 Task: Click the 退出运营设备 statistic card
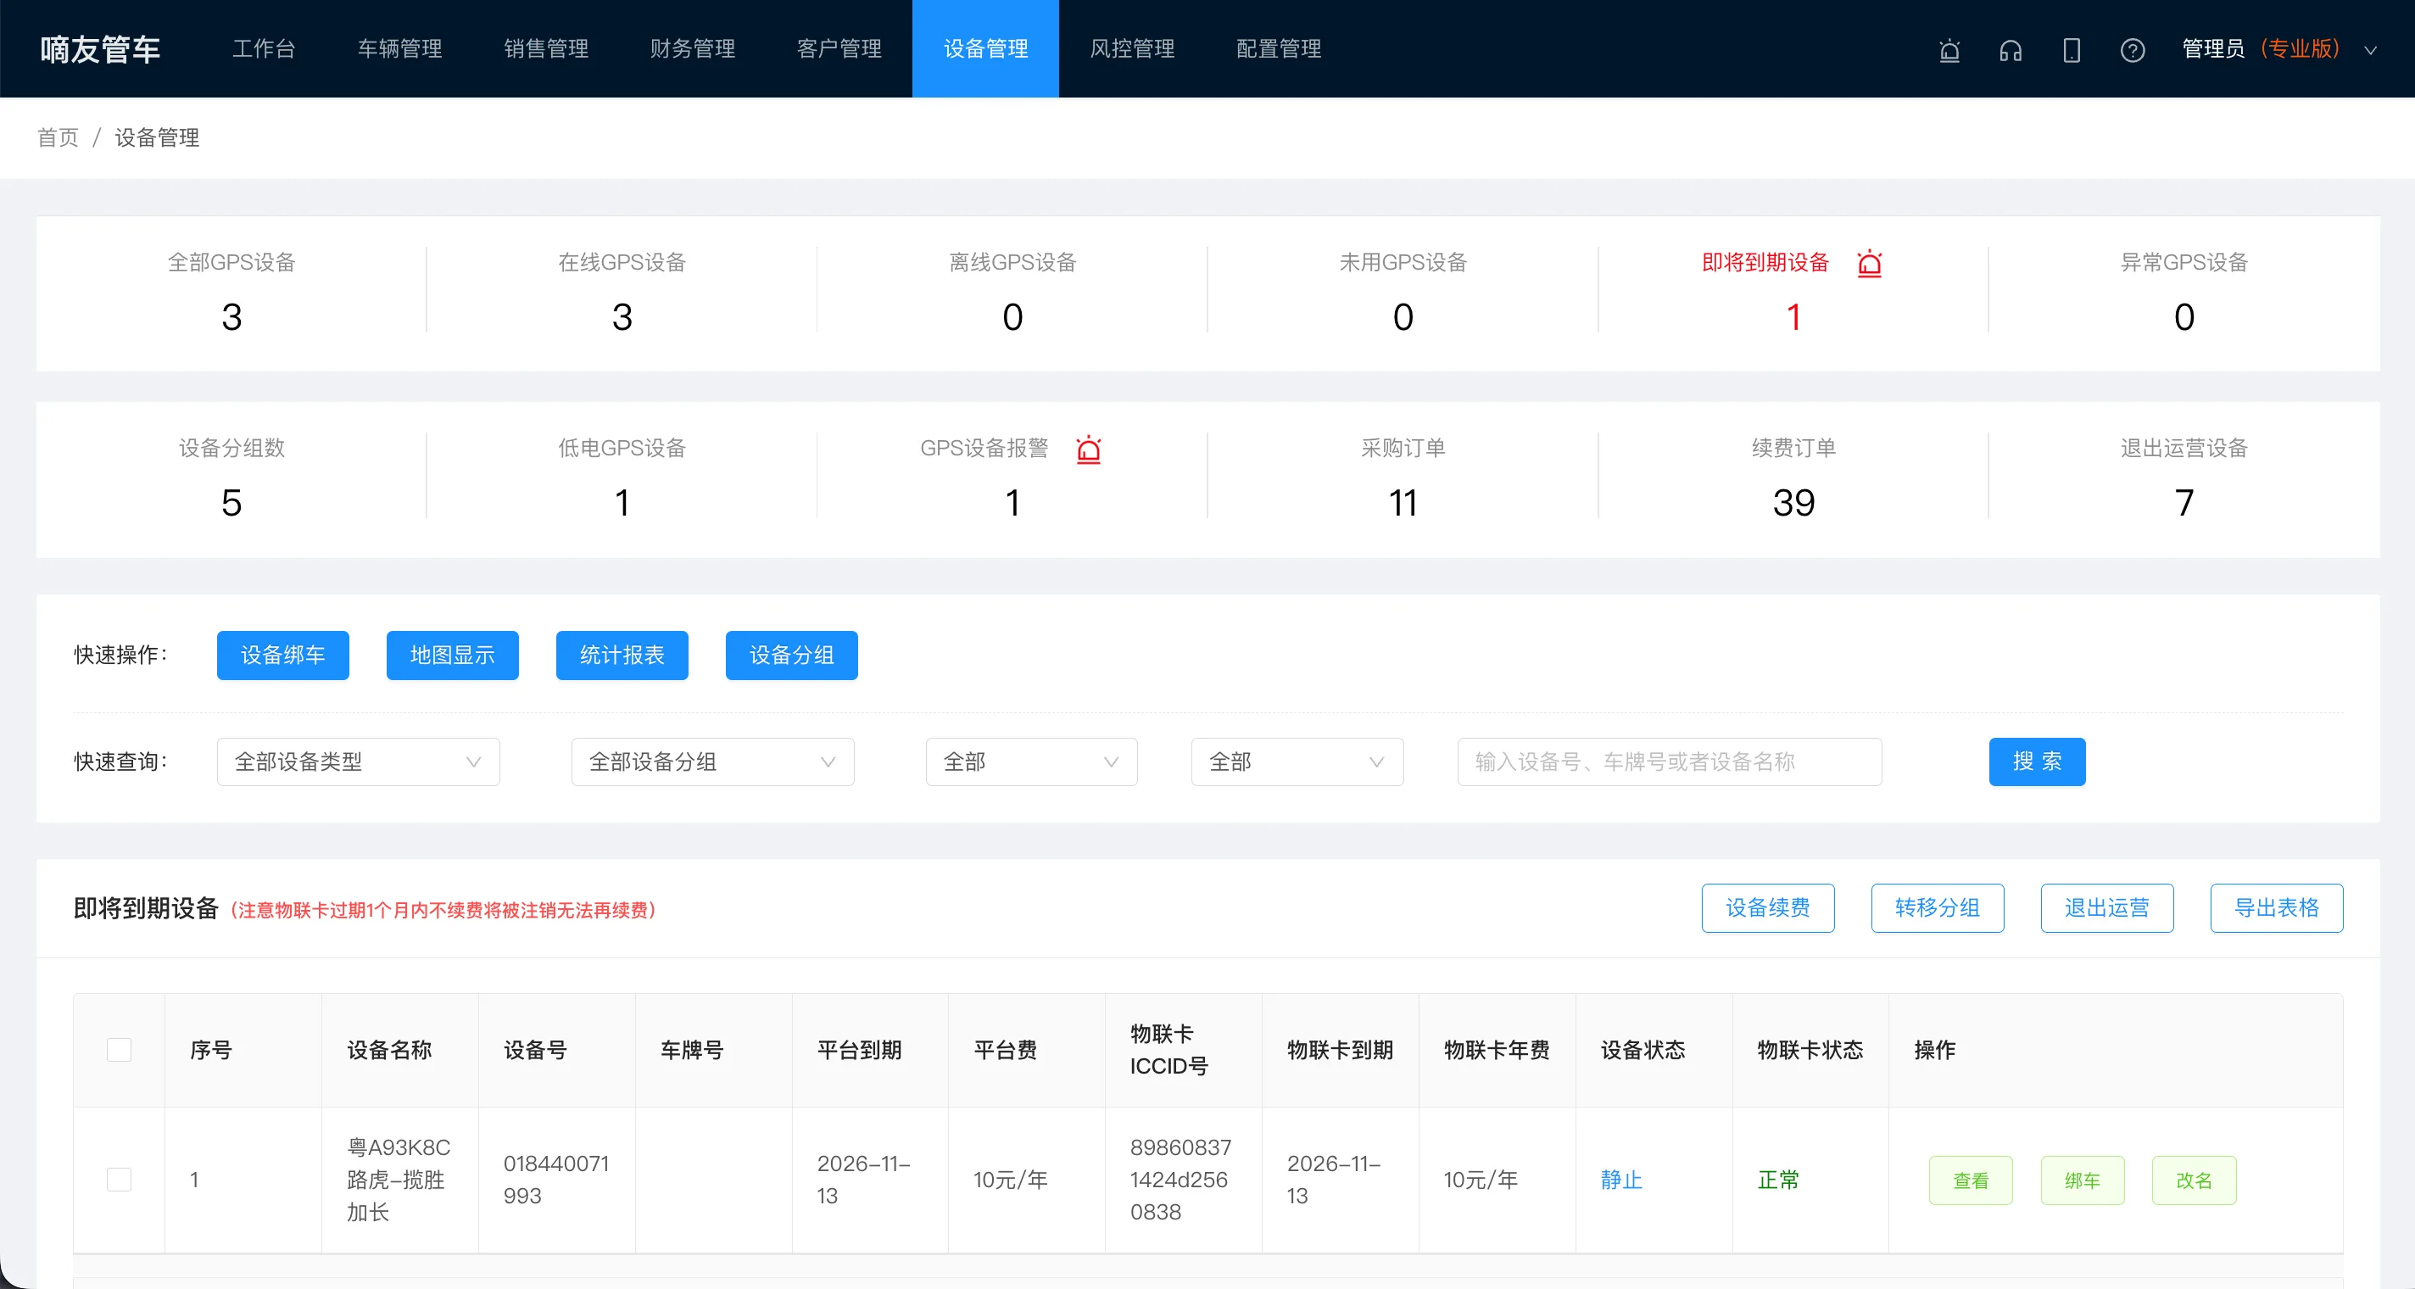click(x=2184, y=477)
